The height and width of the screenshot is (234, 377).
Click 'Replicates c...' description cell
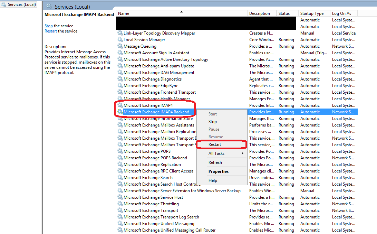coord(261,85)
